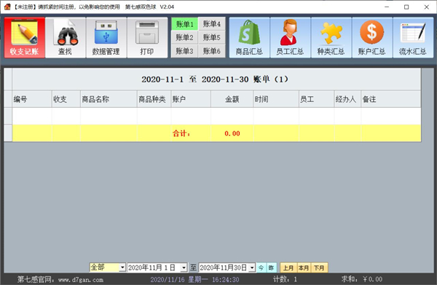Click the app house icon in title bar

tap(7, 7)
